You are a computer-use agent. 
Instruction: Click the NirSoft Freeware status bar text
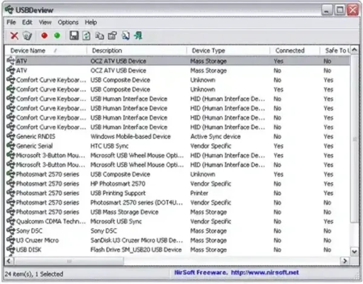(201, 273)
